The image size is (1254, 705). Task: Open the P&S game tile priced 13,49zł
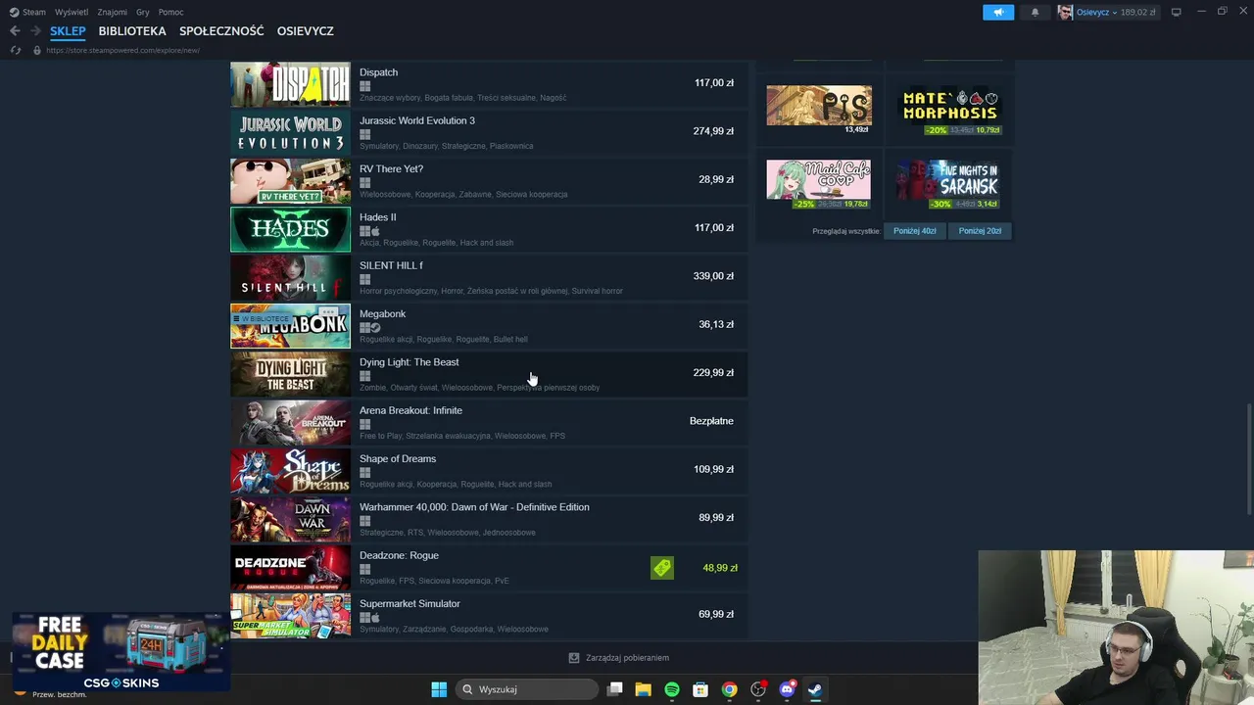(x=819, y=111)
